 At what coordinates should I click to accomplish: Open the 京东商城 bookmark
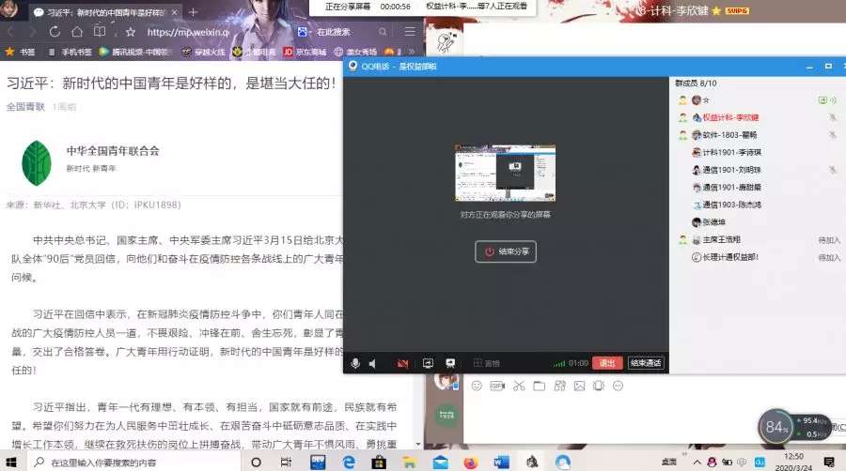[x=301, y=52]
